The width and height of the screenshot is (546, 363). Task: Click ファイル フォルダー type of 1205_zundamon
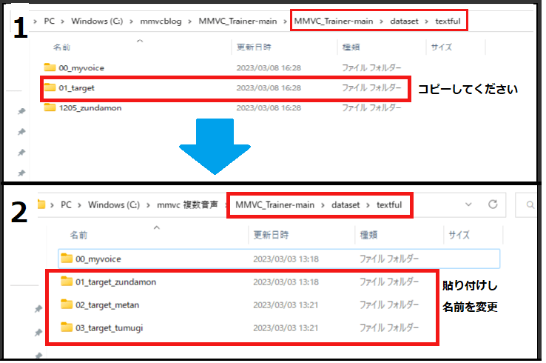pyautogui.click(x=371, y=107)
